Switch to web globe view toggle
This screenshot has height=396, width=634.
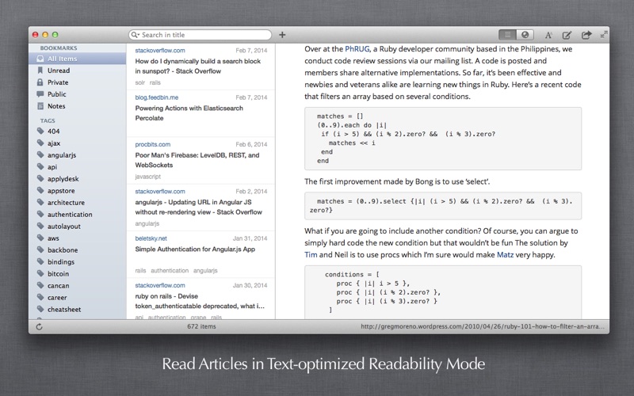(525, 35)
